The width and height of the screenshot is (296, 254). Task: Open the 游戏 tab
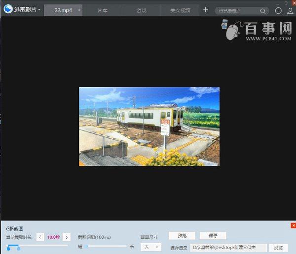pos(142,10)
